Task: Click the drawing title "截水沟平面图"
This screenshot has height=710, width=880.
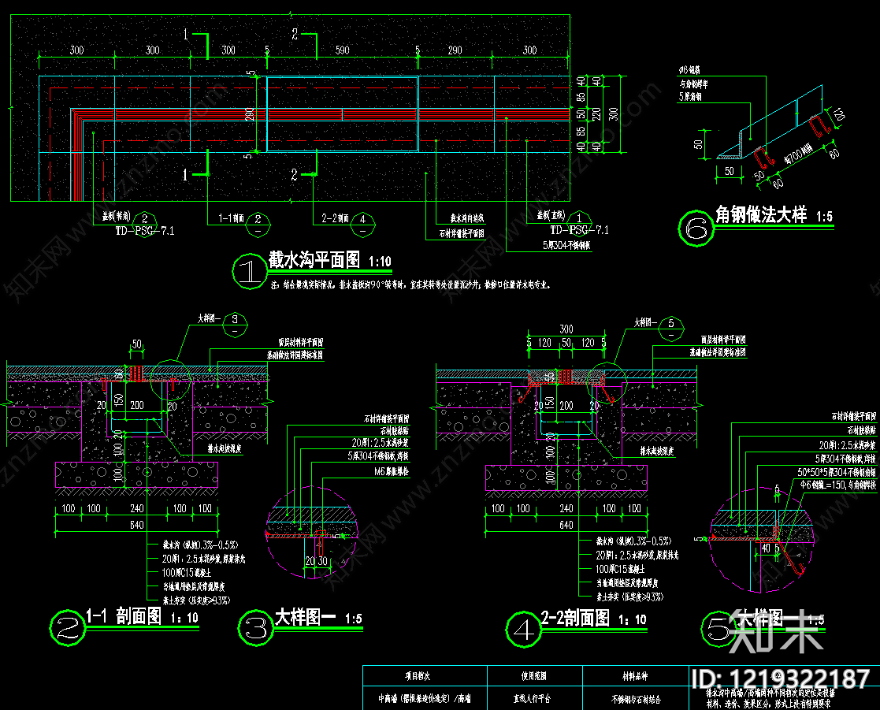Action: [314, 260]
